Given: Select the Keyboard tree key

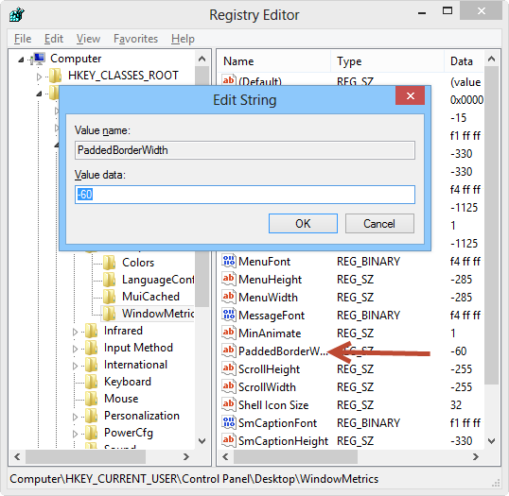Looking at the screenshot, I should pyautogui.click(x=128, y=382).
